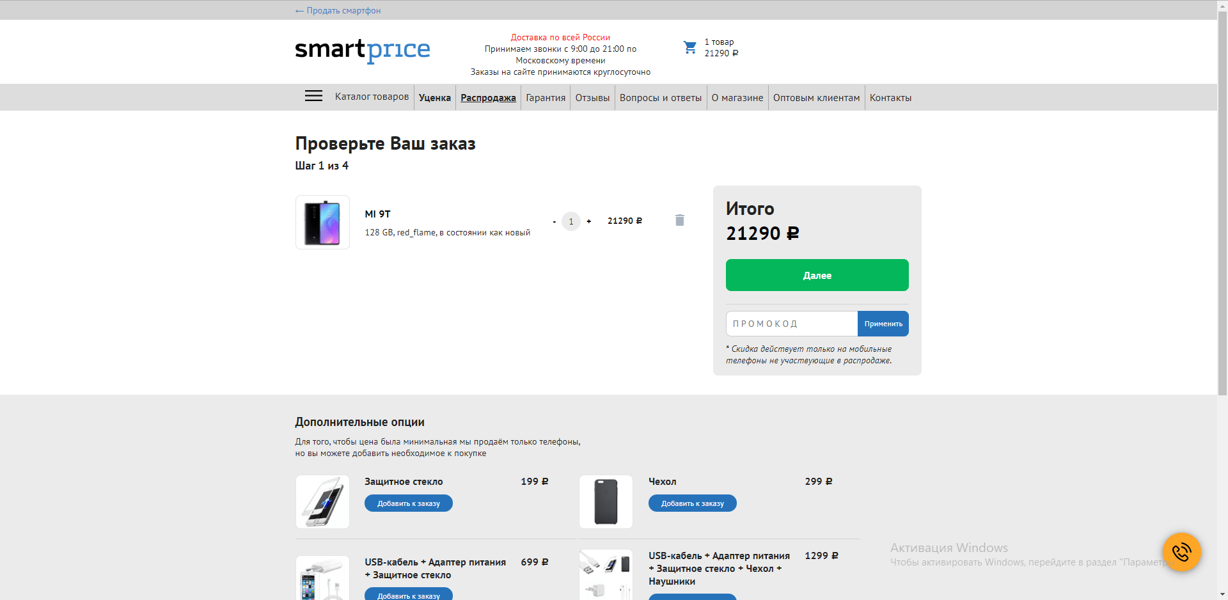
Task: Click the Доставка по всей России text
Action: pyautogui.click(x=560, y=37)
